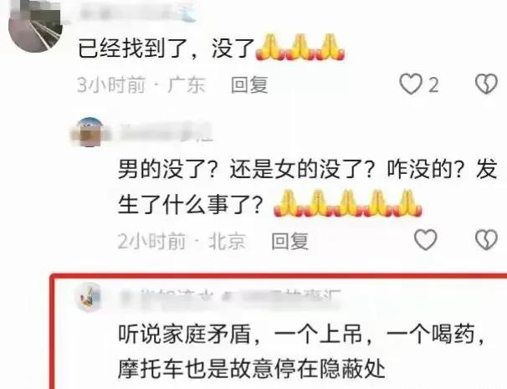Open blurred username of second commenter
The image size is (507, 389).
(166, 132)
